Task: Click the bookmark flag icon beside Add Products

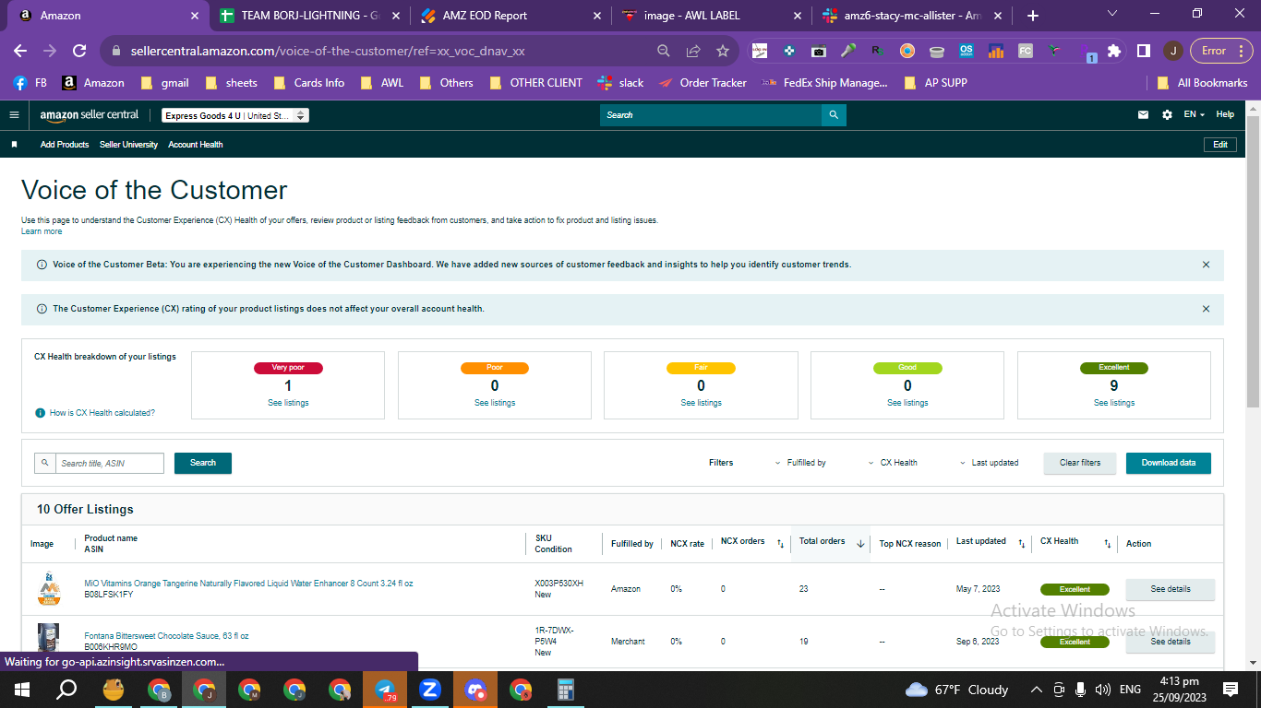Action: (x=14, y=145)
